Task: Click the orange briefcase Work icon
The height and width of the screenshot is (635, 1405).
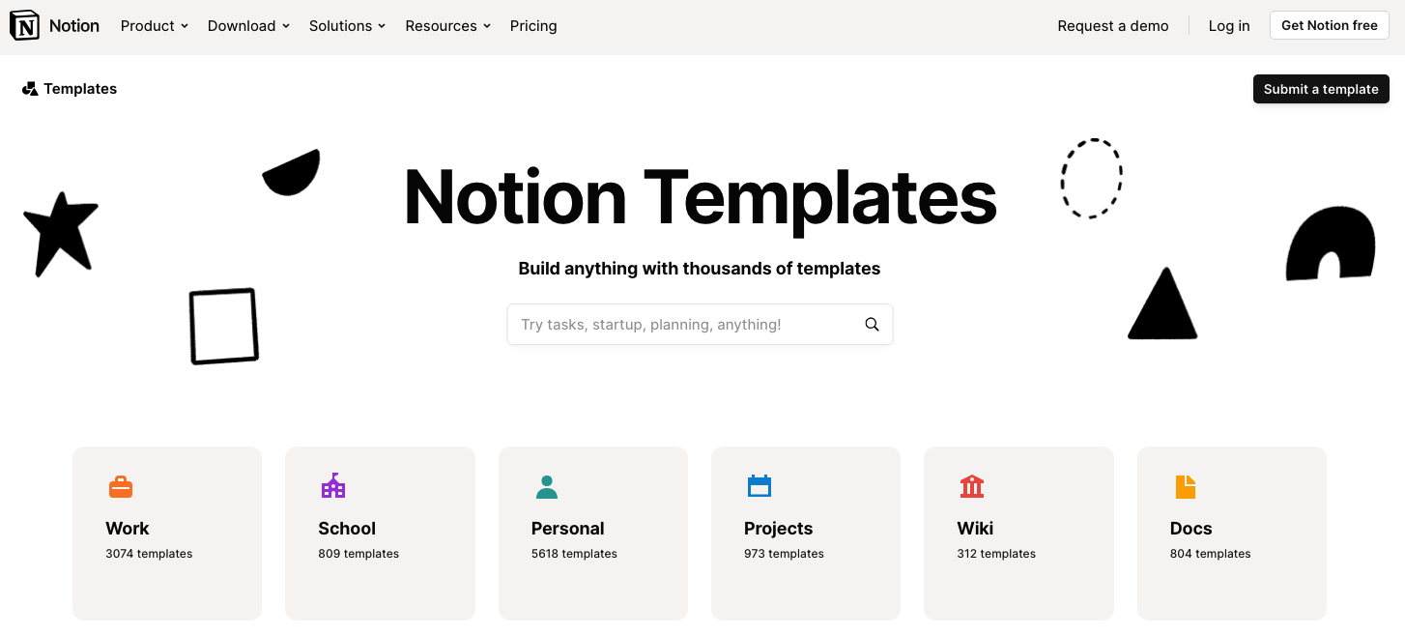Action: [x=121, y=486]
